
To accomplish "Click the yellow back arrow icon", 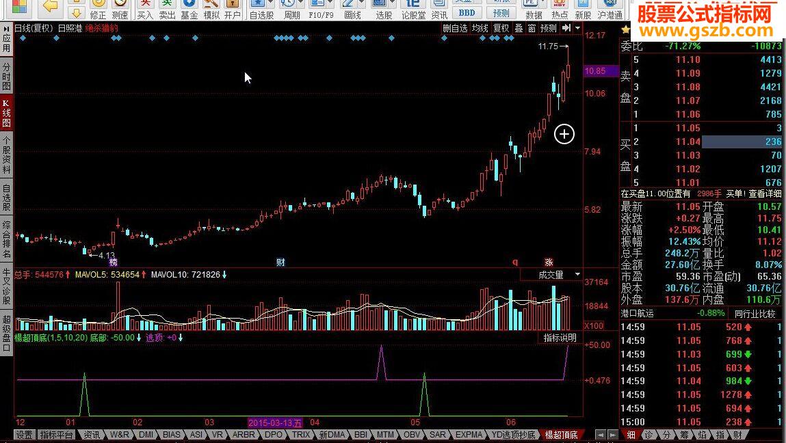I will click(51, 6).
